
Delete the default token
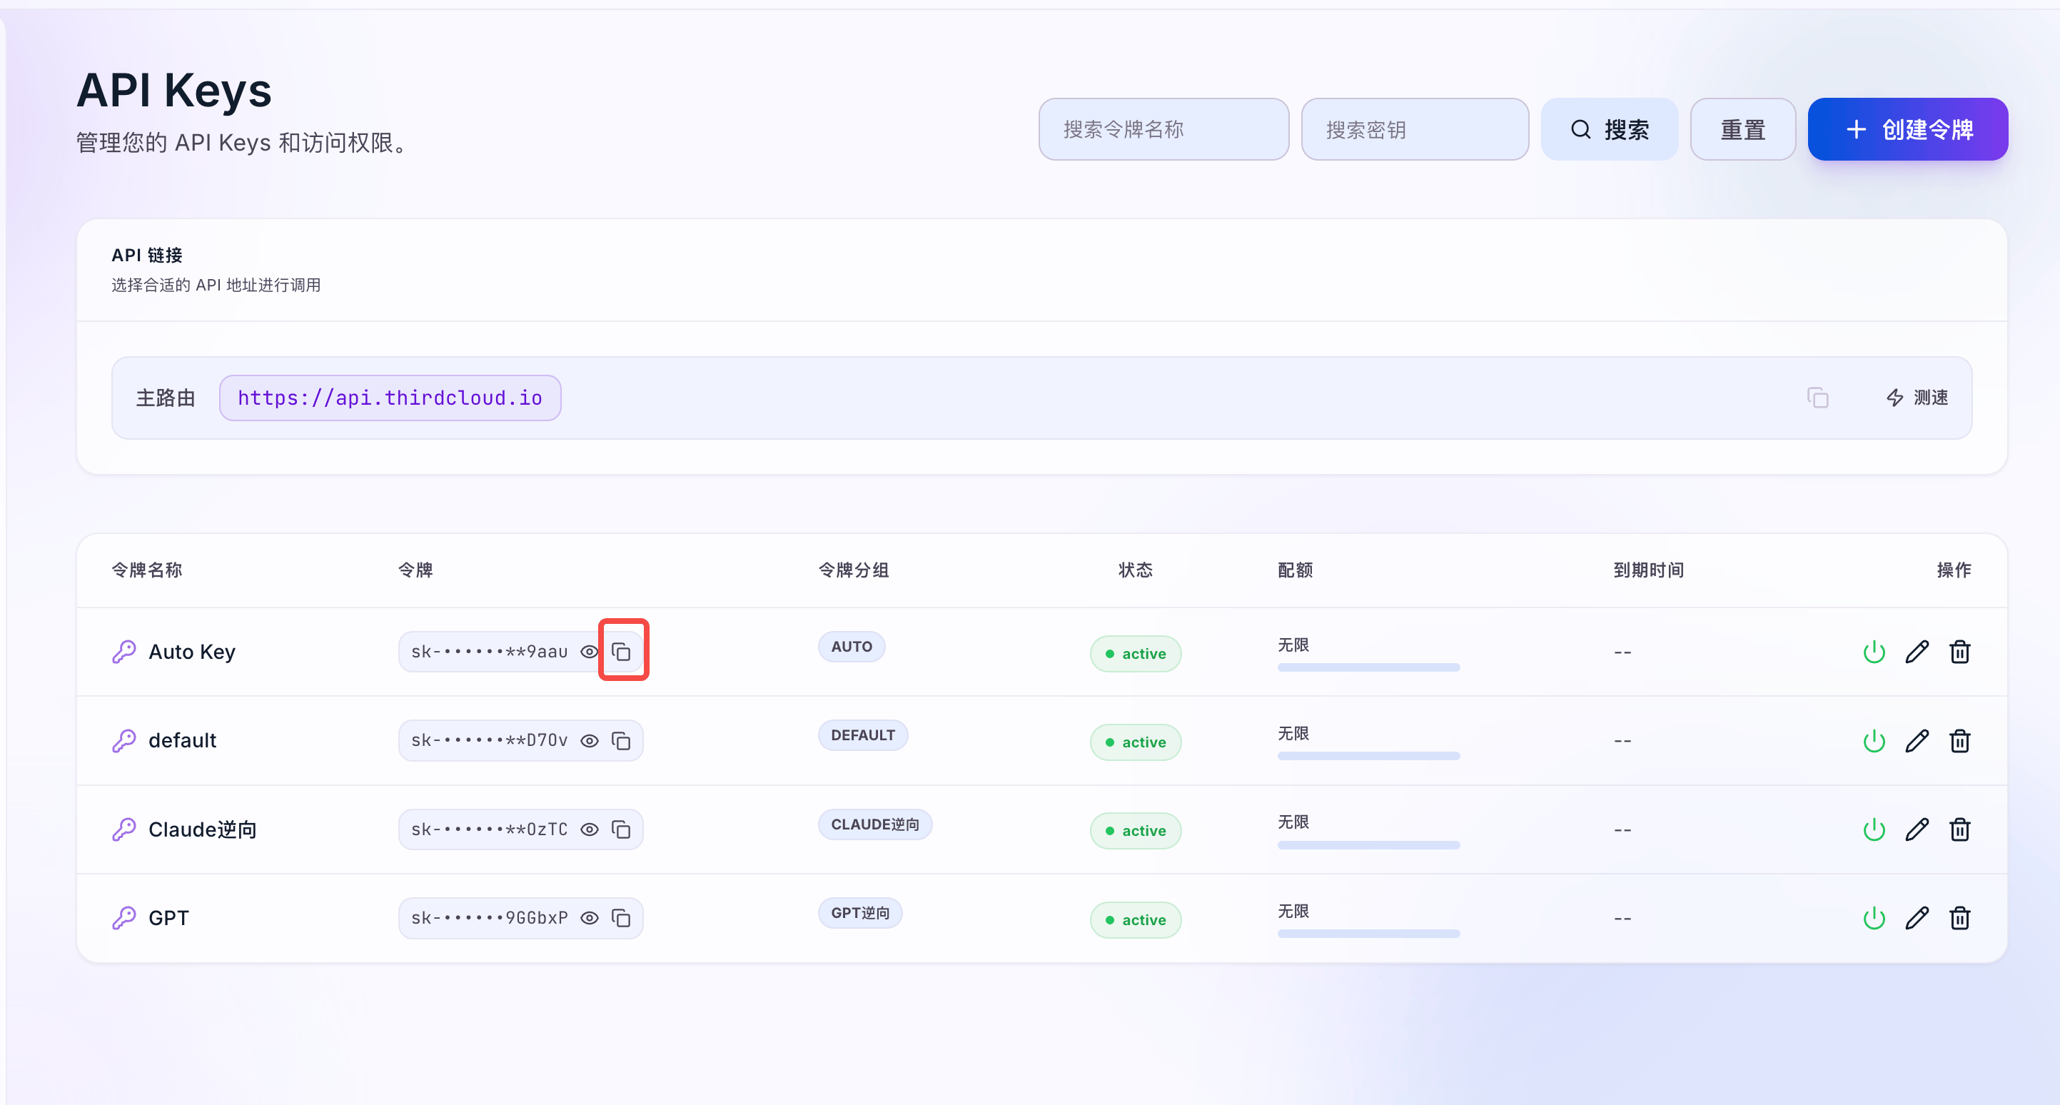[x=1960, y=740]
